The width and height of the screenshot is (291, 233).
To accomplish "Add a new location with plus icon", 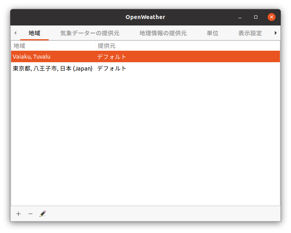I will click(18, 214).
